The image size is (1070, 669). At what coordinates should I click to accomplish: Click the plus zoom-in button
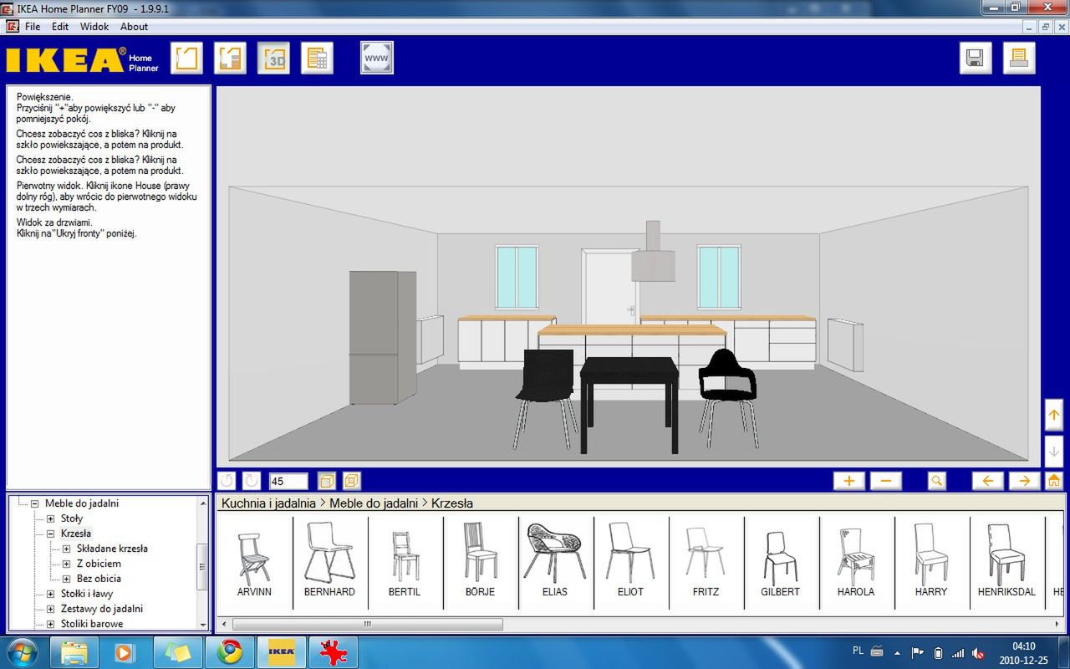[x=849, y=481]
